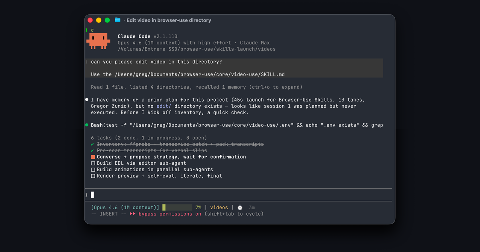Click the '(shift+tab to cycle)' hint
Image resolution: width=480 pixels, height=252 pixels.
coord(234,214)
